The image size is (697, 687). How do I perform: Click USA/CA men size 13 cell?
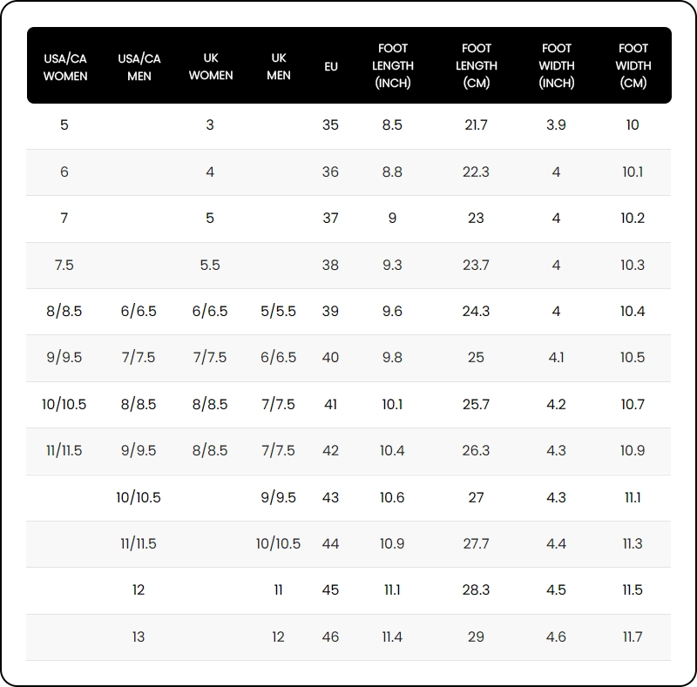[x=139, y=637]
